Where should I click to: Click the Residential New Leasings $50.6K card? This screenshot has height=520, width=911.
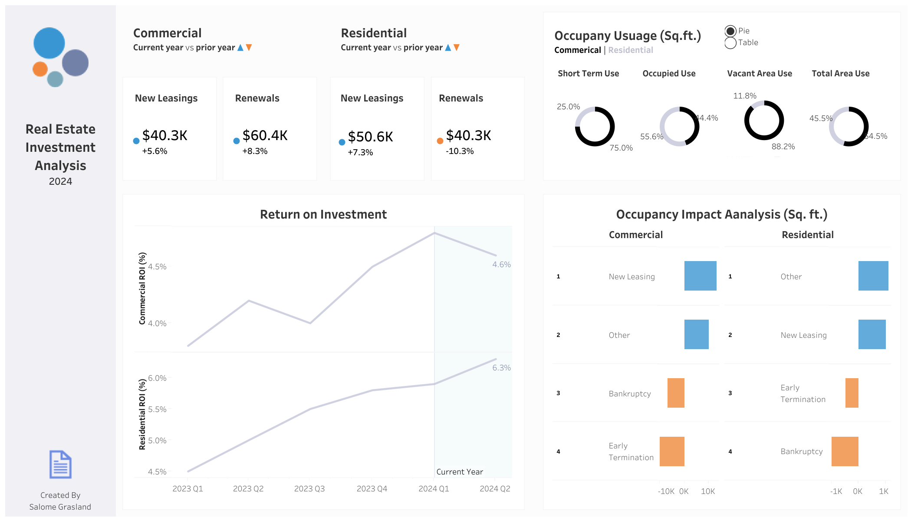[377, 129]
